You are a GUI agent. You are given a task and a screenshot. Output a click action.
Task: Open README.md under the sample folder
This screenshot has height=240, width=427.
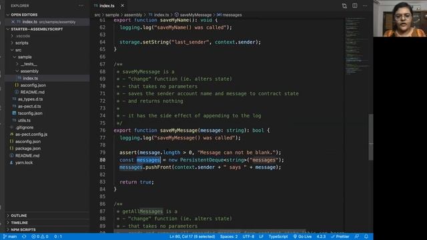click(32, 92)
